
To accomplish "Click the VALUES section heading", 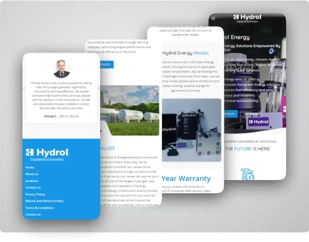I will point(108,148).
